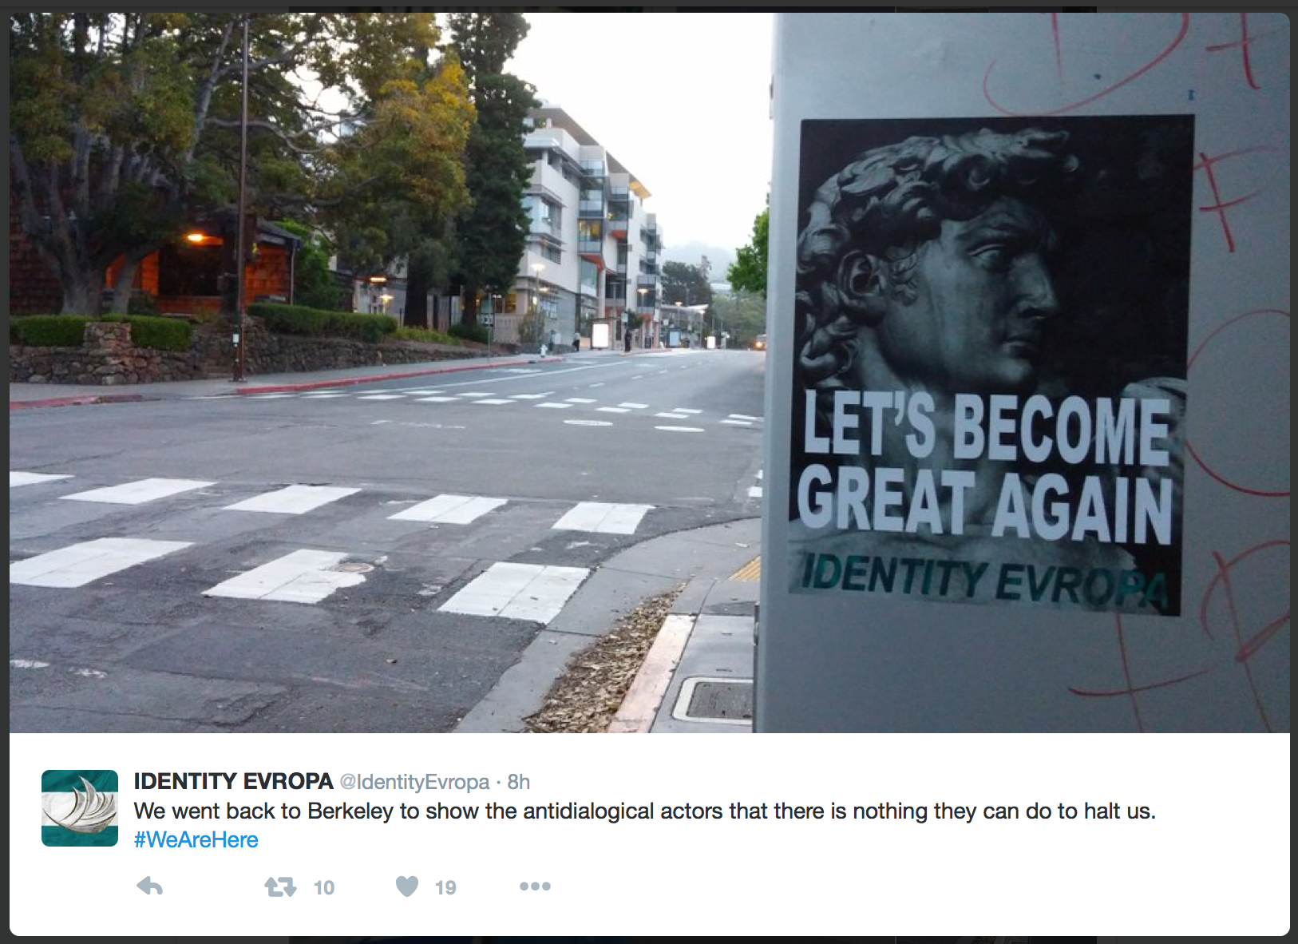Screen dimensions: 1298x944
Task: View who retweeted via the count 10
Action: coord(324,887)
